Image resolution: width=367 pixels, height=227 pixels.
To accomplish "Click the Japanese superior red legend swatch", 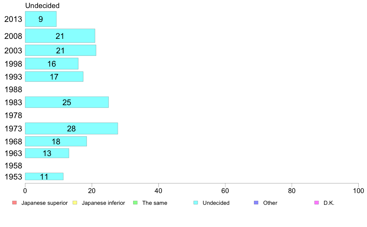I will [x=15, y=203].
